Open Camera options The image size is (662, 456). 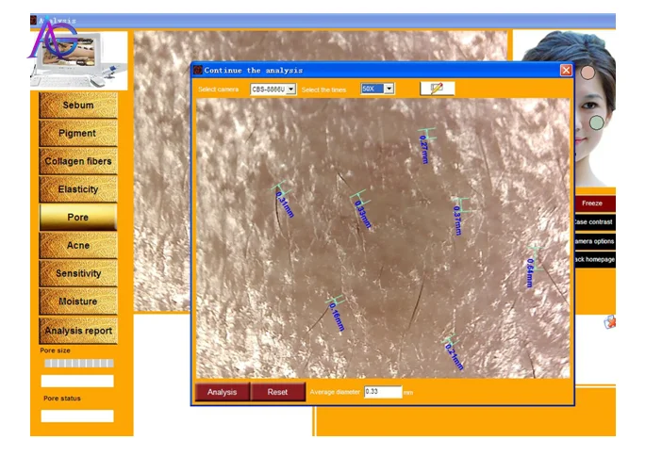(x=594, y=241)
